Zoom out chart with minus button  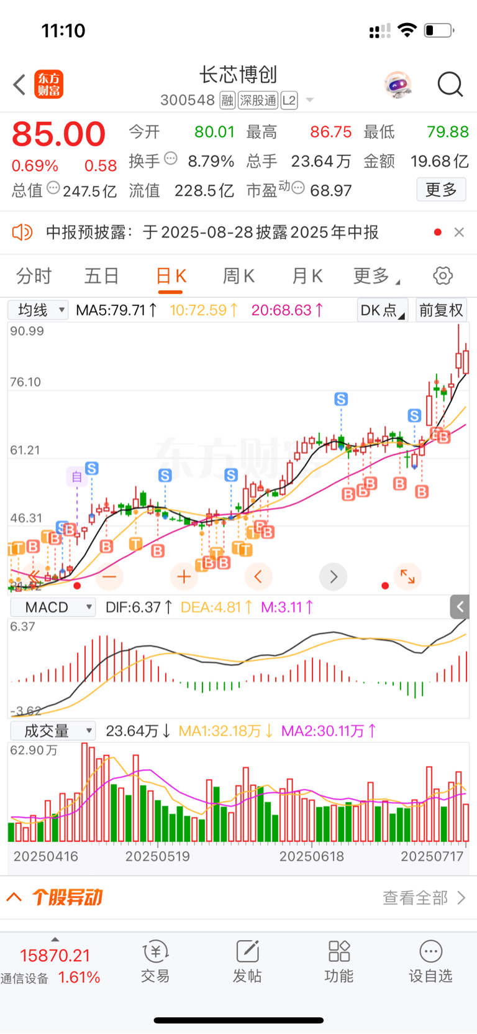click(109, 577)
